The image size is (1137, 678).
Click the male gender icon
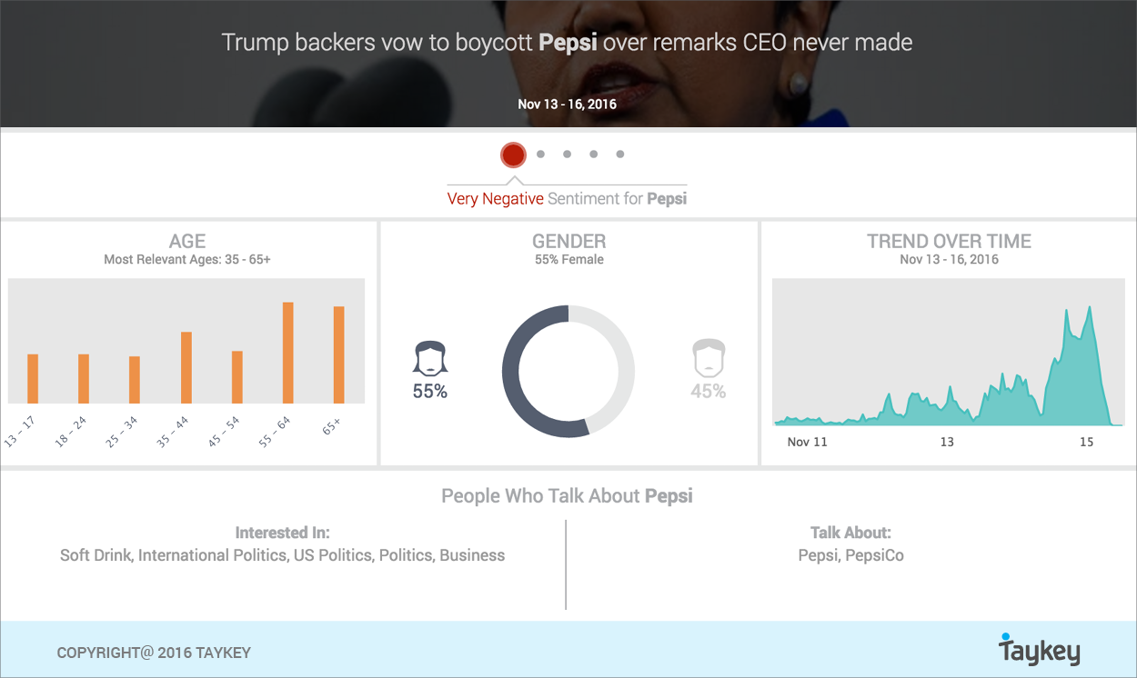(708, 358)
